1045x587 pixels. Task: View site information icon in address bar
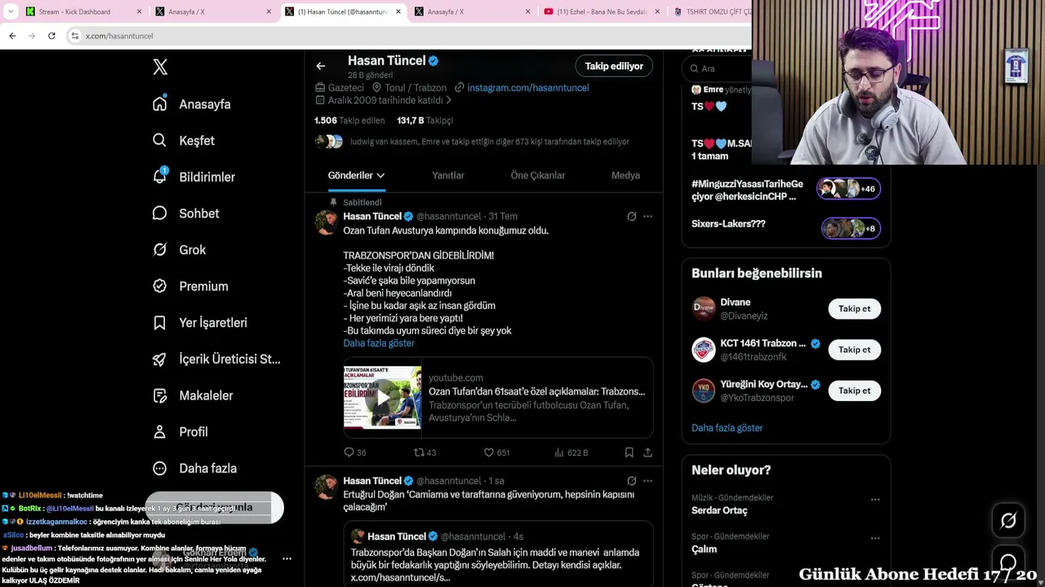click(x=75, y=36)
